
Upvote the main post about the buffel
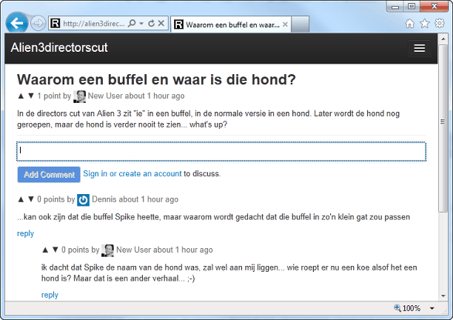(21, 96)
